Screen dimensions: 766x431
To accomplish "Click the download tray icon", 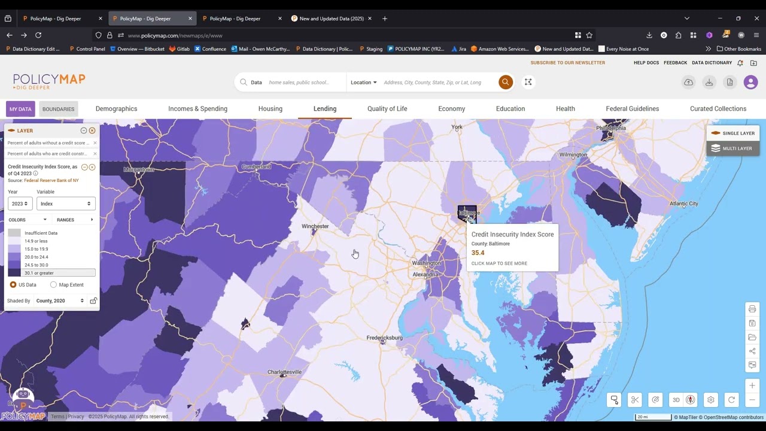I will [709, 82].
